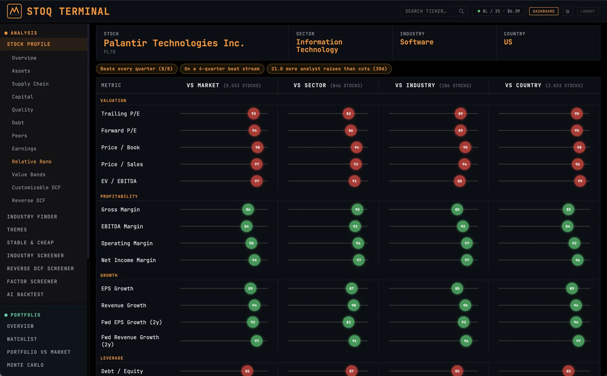Open Customizable DCF page
This screenshot has width=607, height=376.
click(36, 188)
